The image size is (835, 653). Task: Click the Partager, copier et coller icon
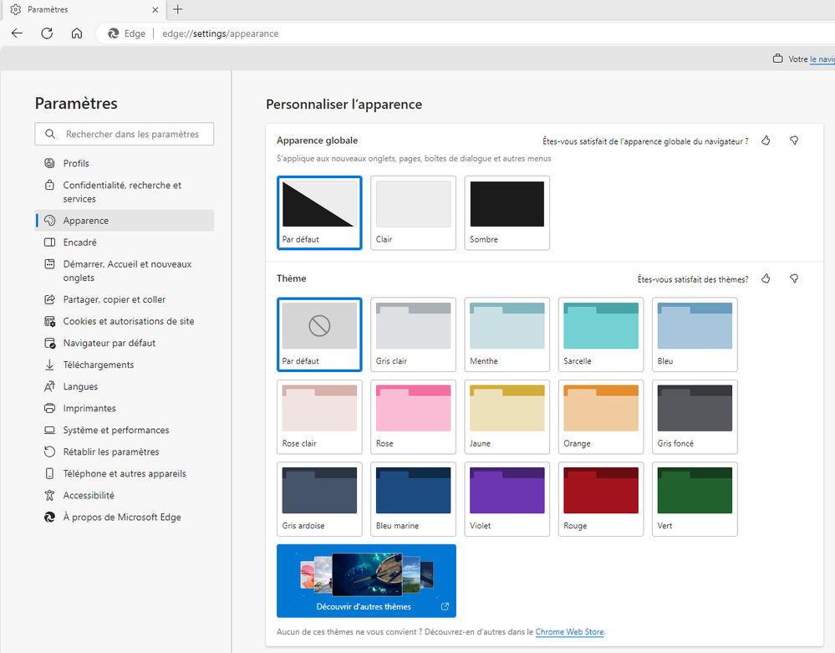point(49,299)
